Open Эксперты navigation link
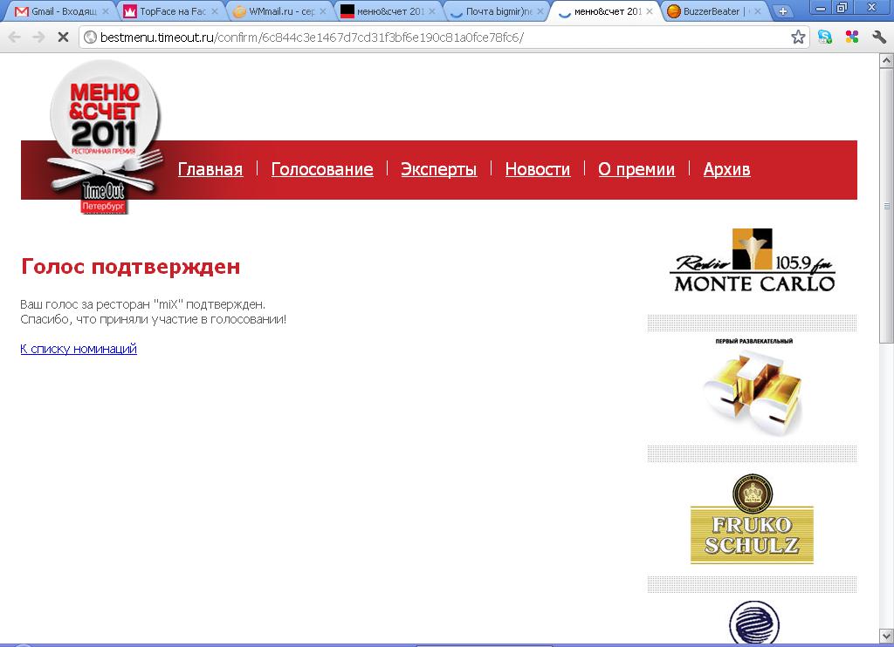894x647 pixels. tap(438, 169)
